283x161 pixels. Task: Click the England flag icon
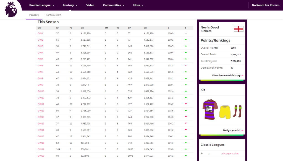(x=238, y=29)
